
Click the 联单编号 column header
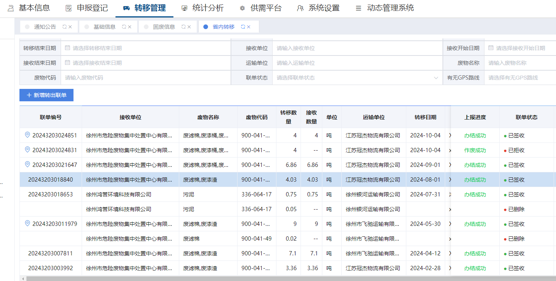51,117
